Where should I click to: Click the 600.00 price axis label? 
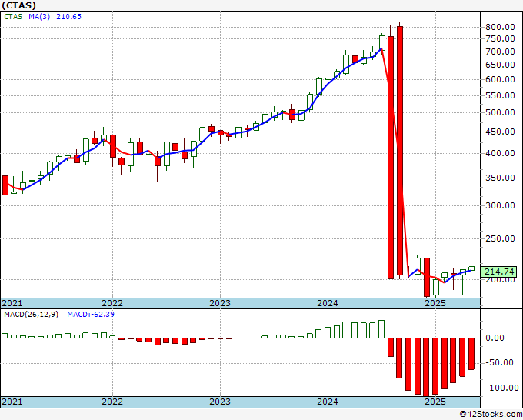click(500, 79)
